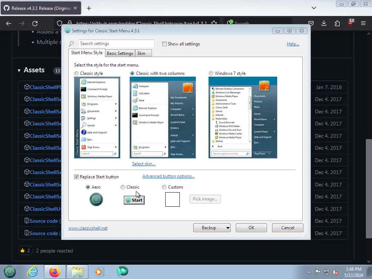This screenshot has width=372, height=279.
Task: Select the Aero start button option
Action: (88, 187)
